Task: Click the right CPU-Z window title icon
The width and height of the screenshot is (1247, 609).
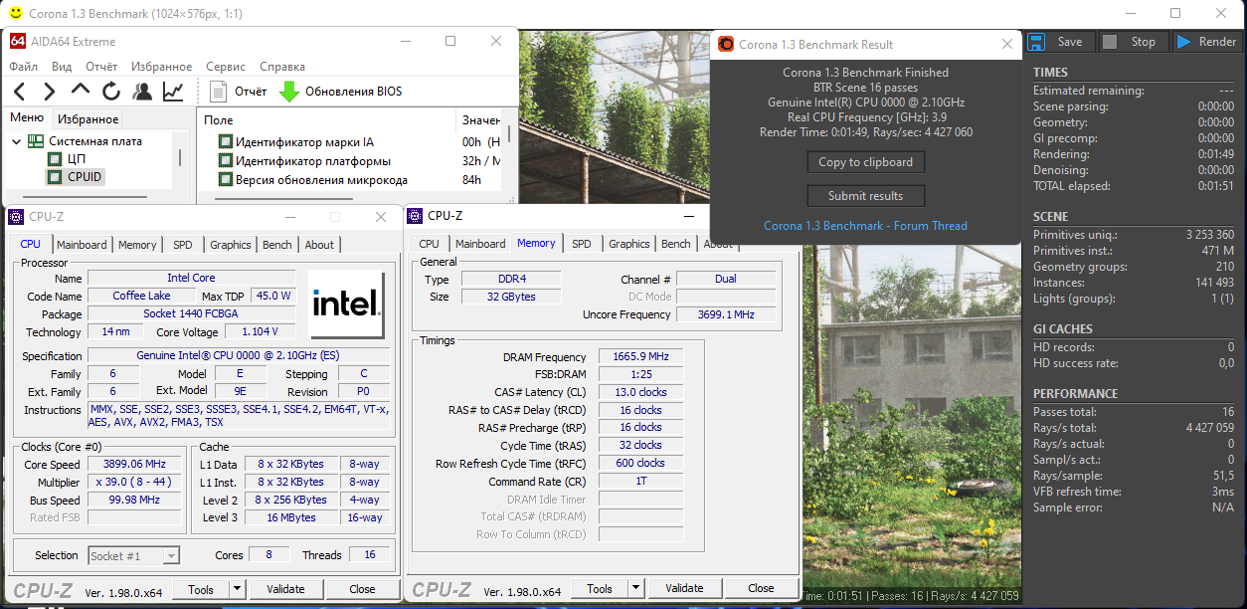Action: 416,215
